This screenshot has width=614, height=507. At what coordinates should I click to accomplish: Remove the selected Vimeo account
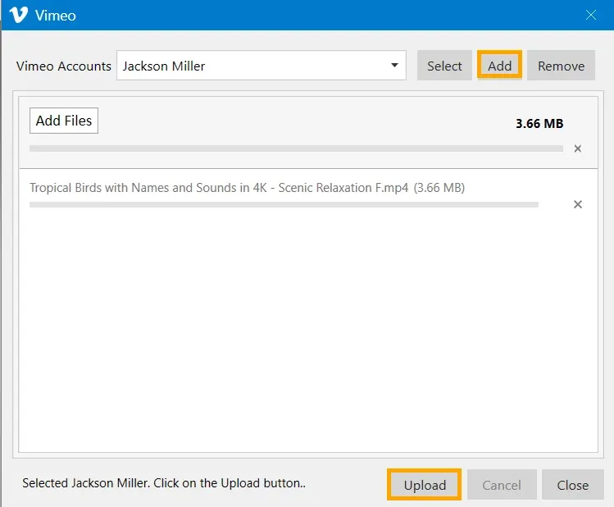click(561, 66)
